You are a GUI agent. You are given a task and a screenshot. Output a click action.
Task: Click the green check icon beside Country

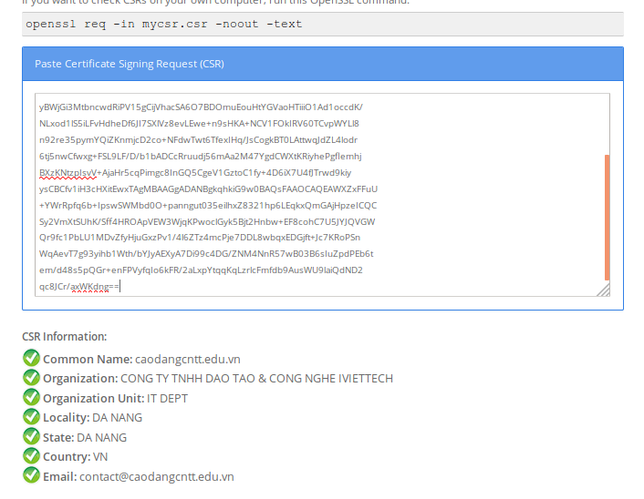pyautogui.click(x=31, y=456)
